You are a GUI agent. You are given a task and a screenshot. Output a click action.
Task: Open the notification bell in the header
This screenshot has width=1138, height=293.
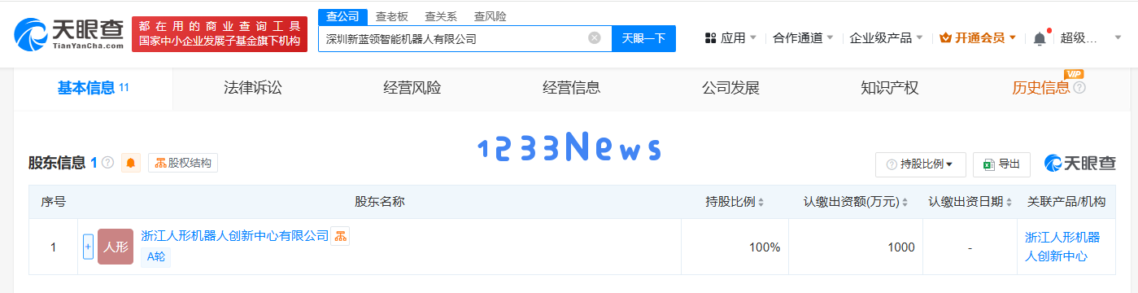pyautogui.click(x=1040, y=38)
